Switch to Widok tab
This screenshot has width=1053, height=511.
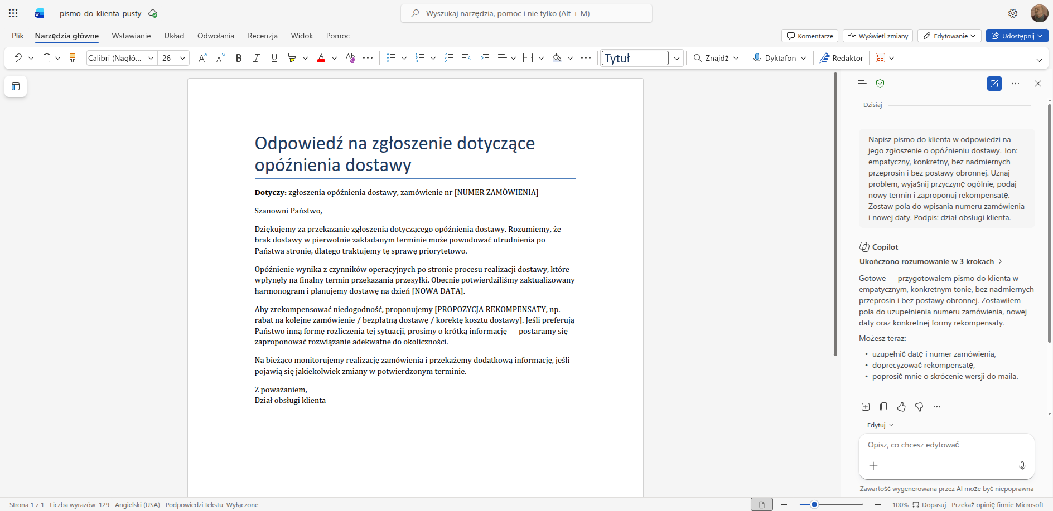(302, 36)
